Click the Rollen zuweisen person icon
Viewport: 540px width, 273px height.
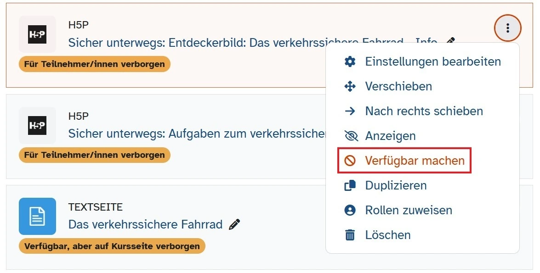pyautogui.click(x=350, y=210)
